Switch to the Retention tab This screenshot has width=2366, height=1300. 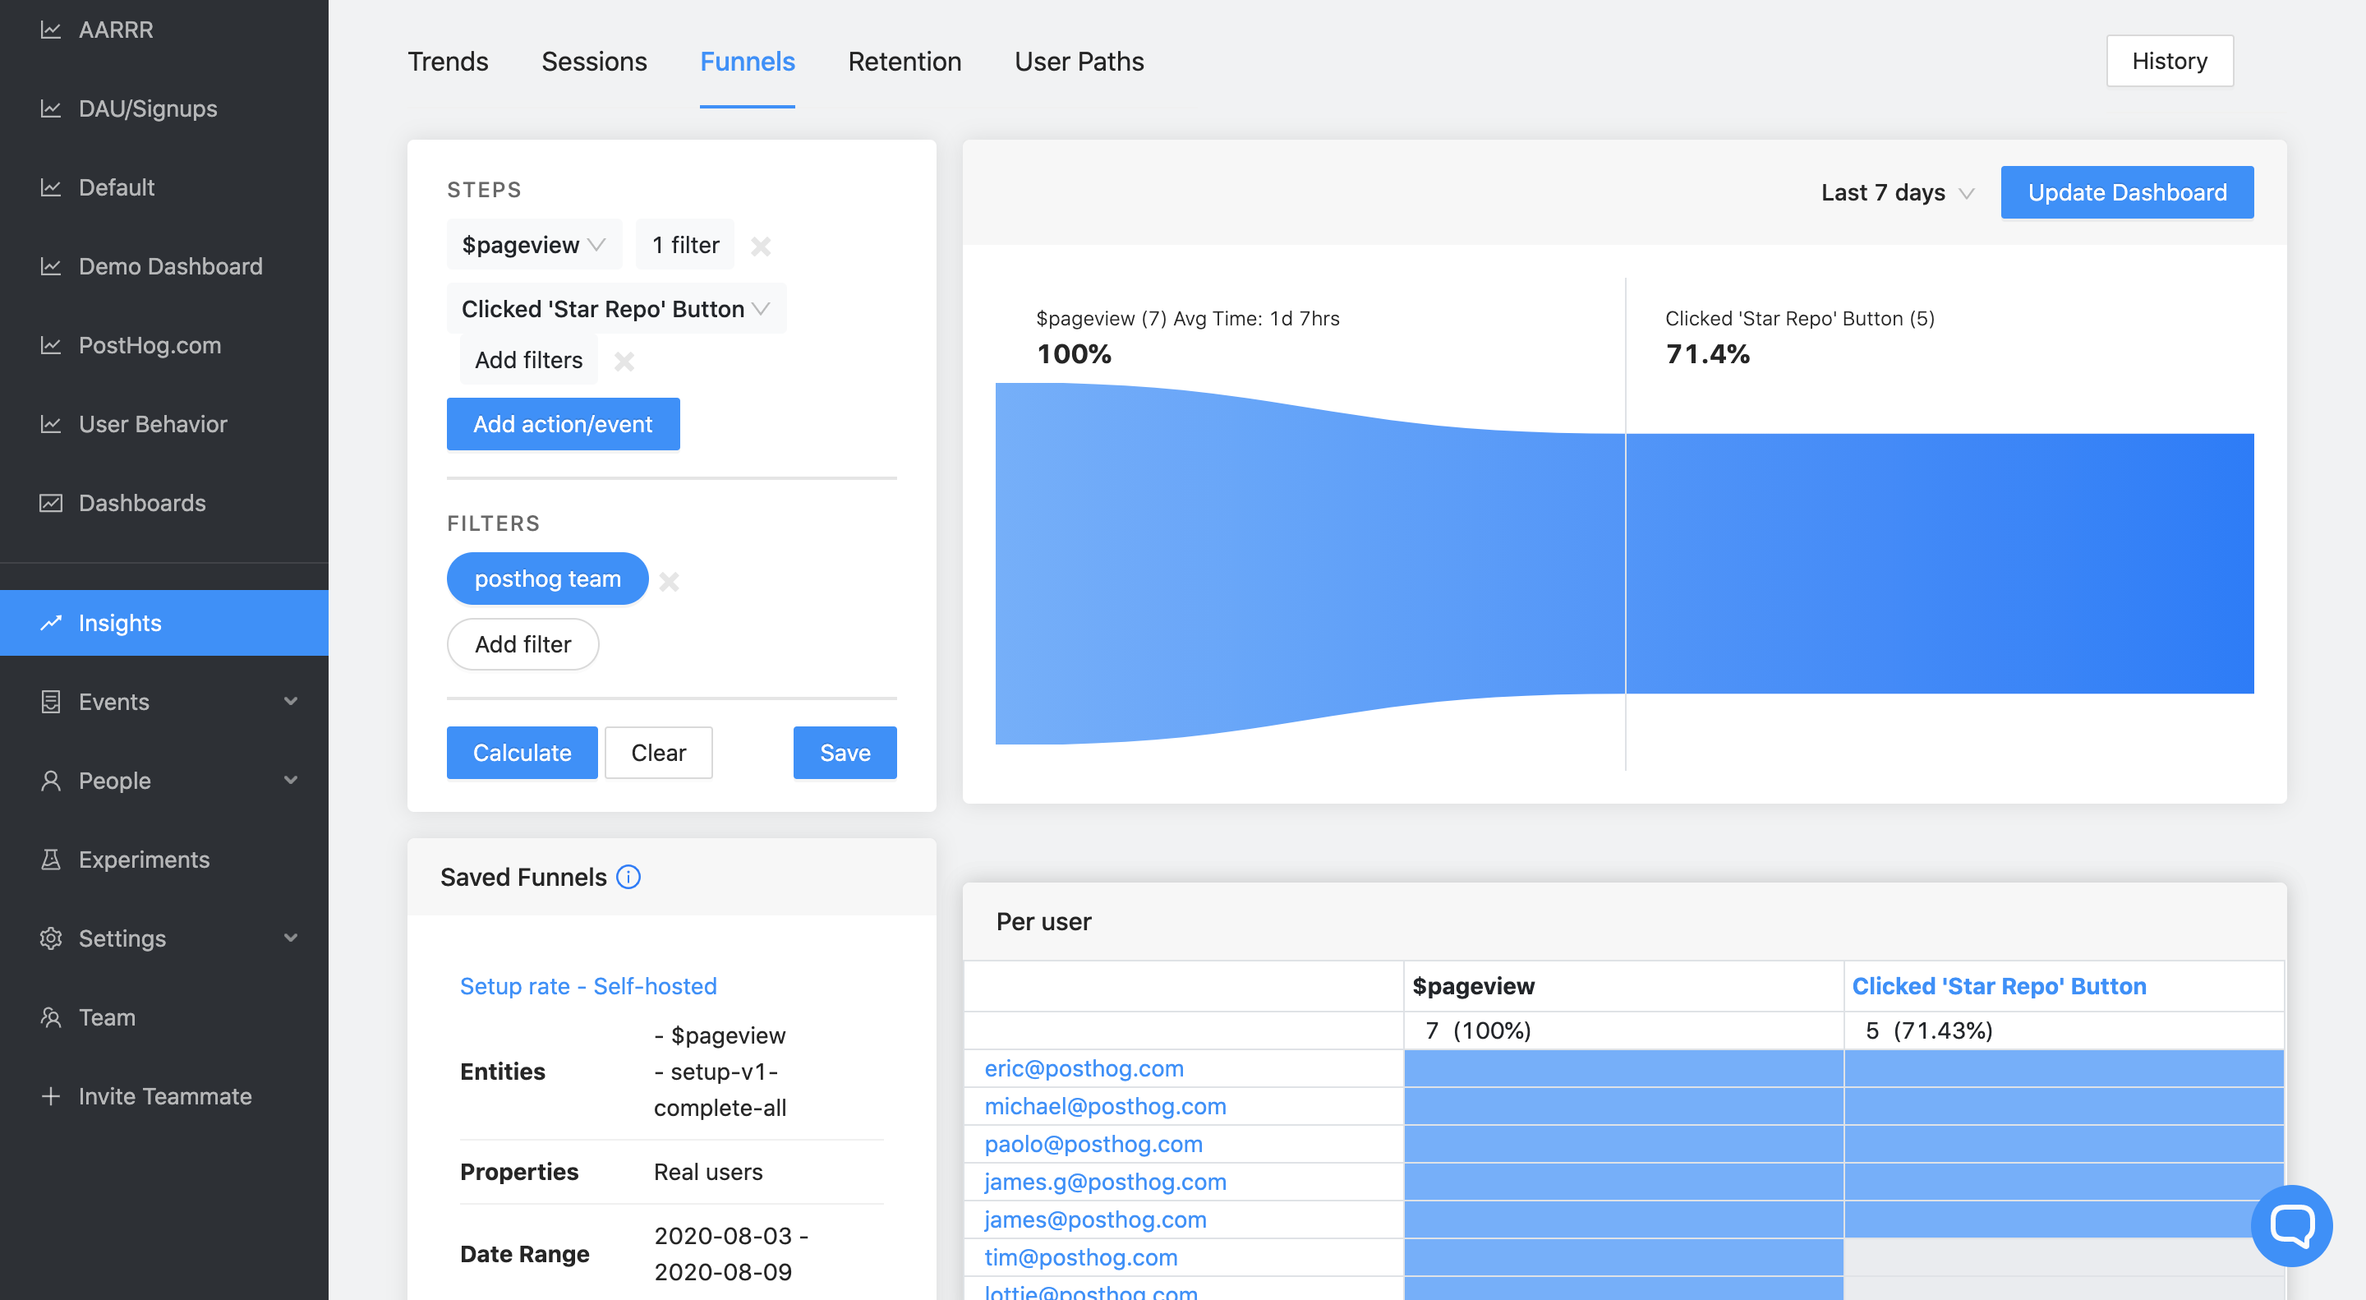tap(904, 62)
